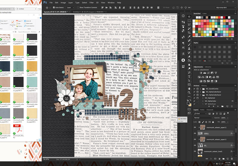Select the History Brush tool

click(x=189, y=53)
